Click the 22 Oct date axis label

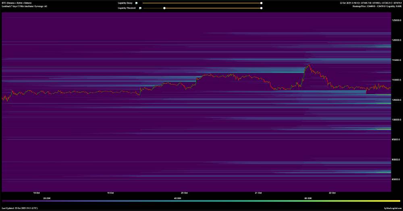coord(332,193)
